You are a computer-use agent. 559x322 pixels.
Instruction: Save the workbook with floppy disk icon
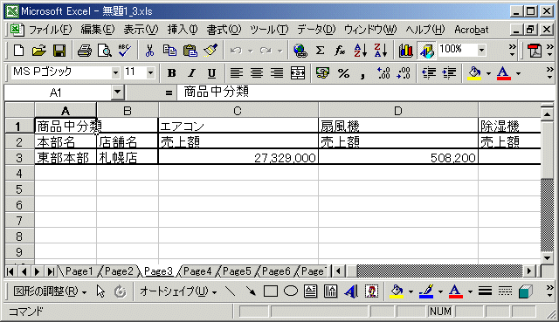coord(59,51)
